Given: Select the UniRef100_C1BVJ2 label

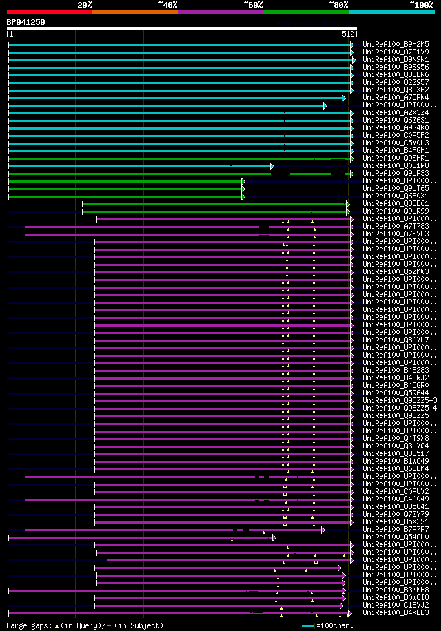Looking at the screenshot, I should click(396, 606).
